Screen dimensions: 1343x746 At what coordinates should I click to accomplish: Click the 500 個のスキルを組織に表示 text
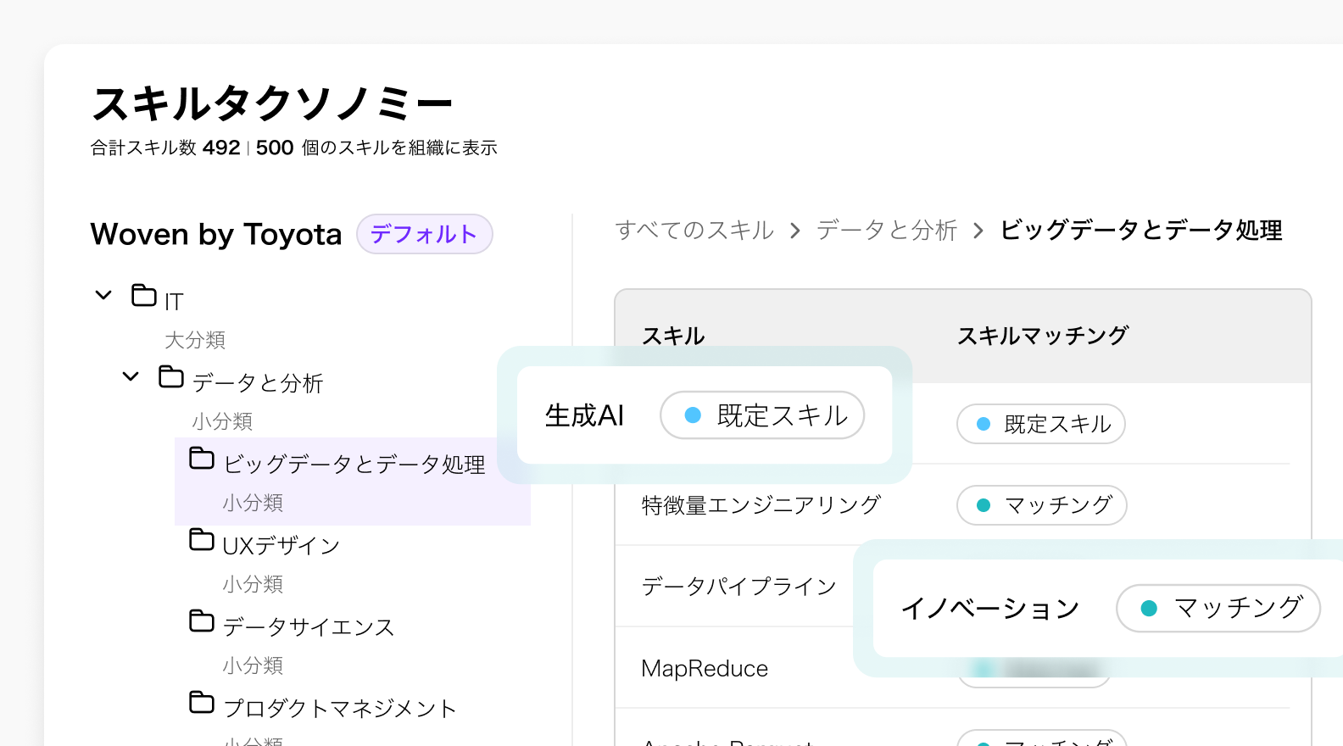coord(376,148)
